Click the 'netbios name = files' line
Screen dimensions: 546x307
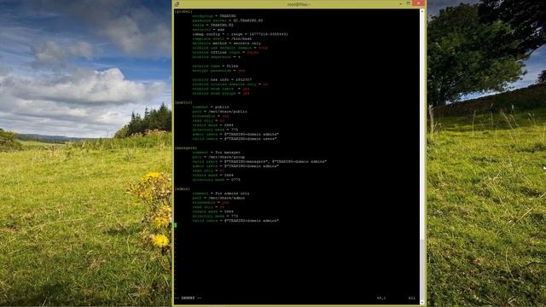[x=215, y=66]
